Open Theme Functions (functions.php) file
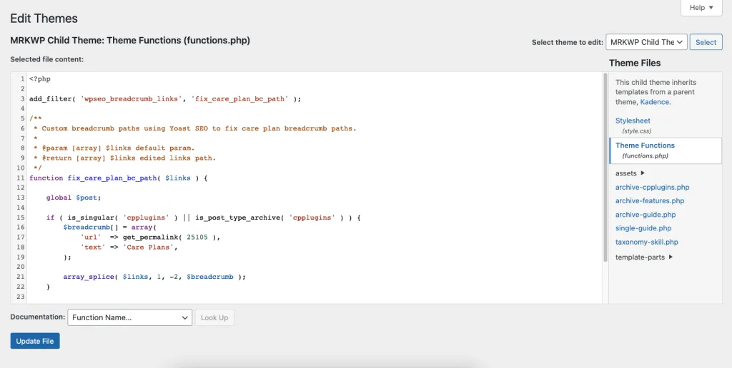This screenshot has width=732, height=368. coord(665,150)
